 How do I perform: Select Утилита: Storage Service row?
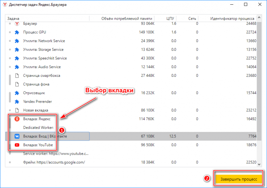pyautogui.click(x=131, y=50)
